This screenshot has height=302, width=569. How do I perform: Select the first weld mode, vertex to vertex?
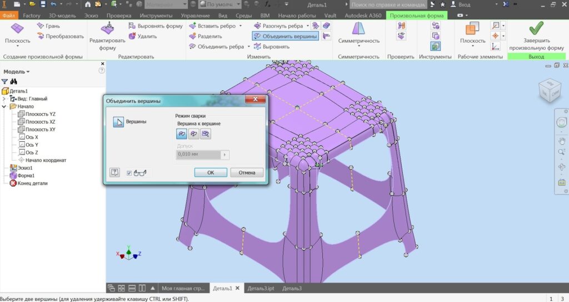pyautogui.click(x=181, y=134)
